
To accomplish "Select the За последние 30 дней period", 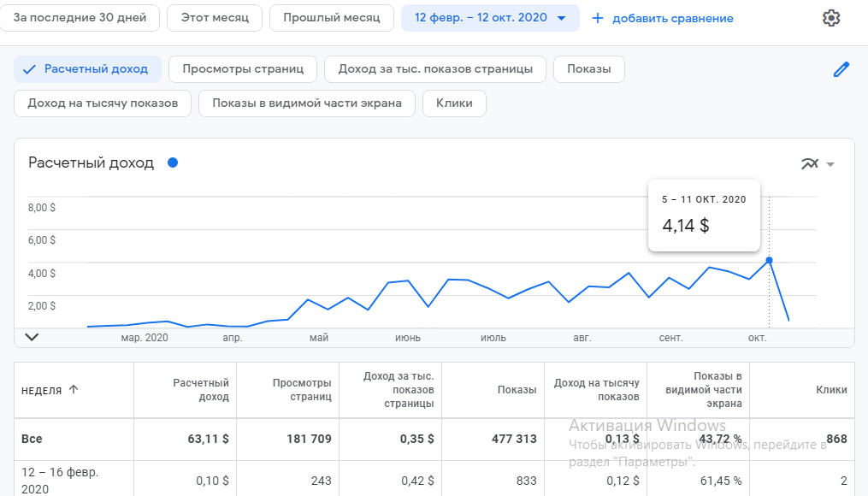I will pyautogui.click(x=80, y=18).
